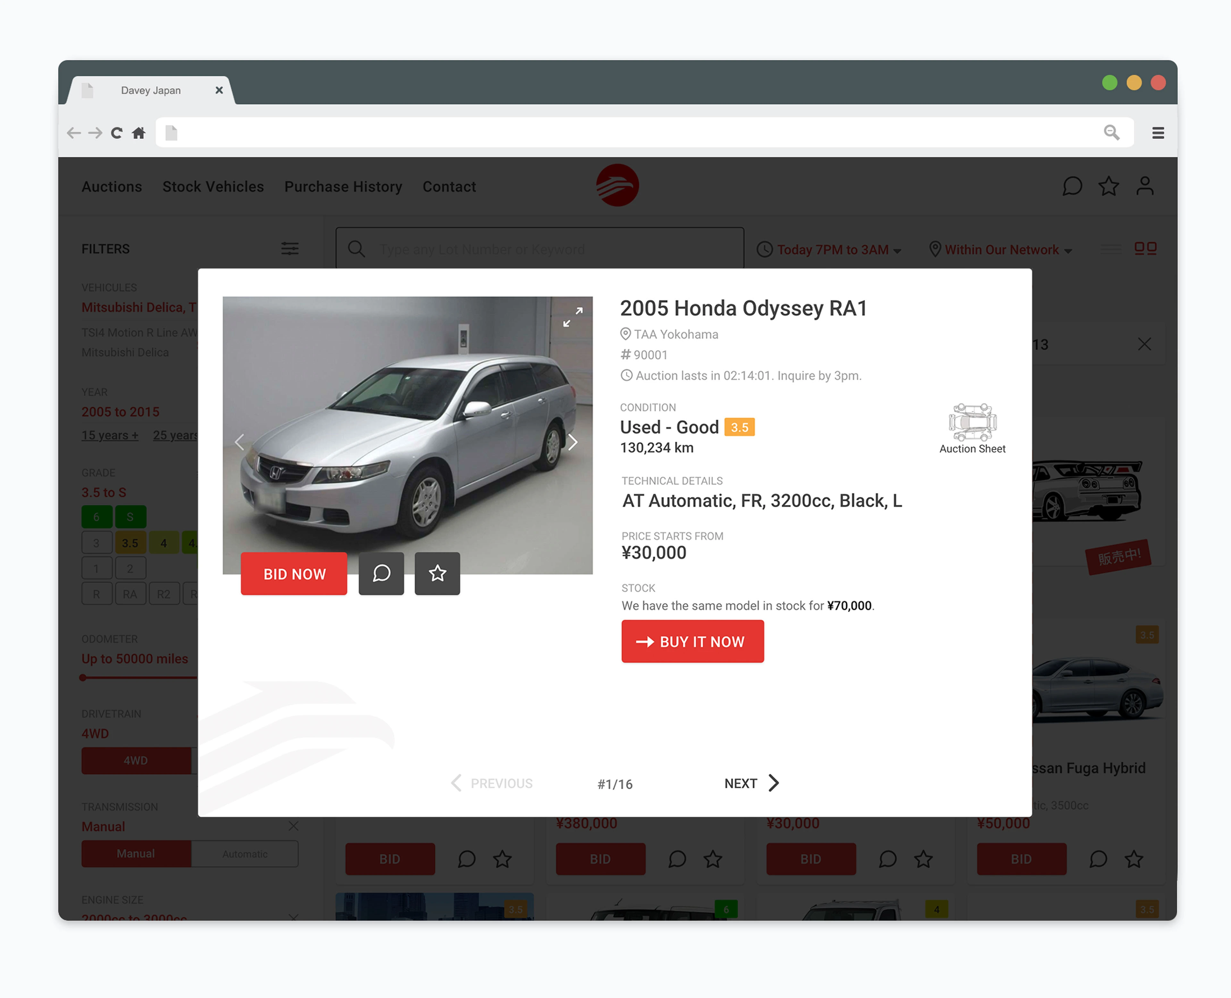Screen dimensions: 1231x998
Task: Open the Stock Vehicles menu
Action: (213, 187)
